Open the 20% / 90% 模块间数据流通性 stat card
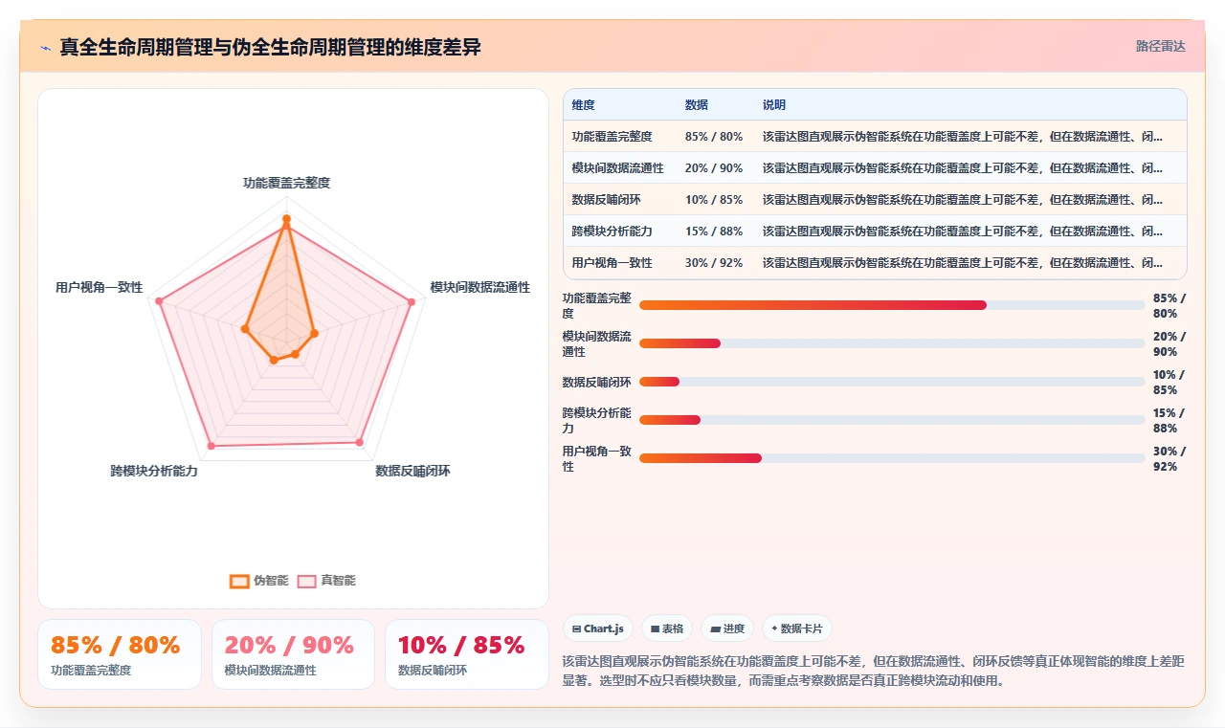1225x728 pixels. (x=293, y=654)
